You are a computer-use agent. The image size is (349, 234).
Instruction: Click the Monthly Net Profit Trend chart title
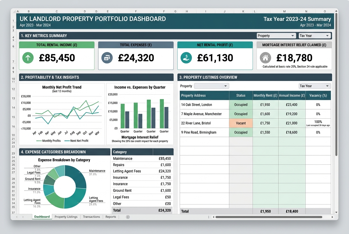pyautogui.click(x=62, y=87)
